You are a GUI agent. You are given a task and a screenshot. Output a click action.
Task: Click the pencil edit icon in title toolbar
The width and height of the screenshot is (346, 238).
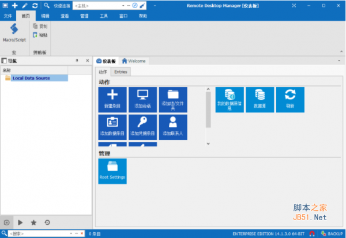click(24, 6)
